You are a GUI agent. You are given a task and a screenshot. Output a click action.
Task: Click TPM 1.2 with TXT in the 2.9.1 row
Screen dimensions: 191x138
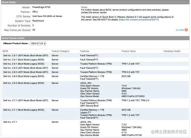click(x=131, y=64)
